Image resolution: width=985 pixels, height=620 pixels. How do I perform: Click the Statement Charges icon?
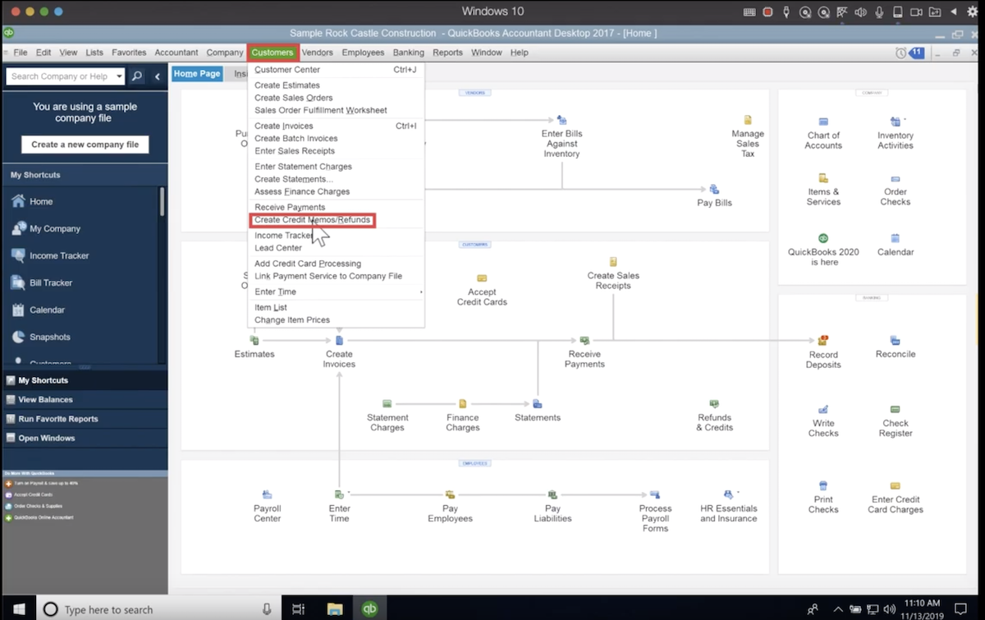[387, 403]
